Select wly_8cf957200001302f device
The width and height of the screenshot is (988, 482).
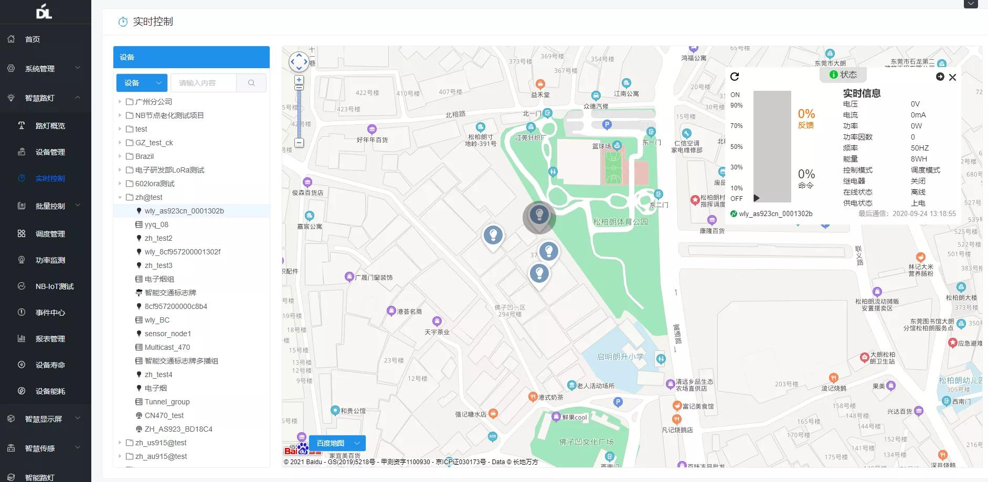coord(182,252)
